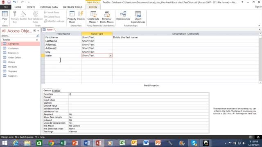Save the database using quick access icon
This screenshot has height=147, width=262.
click(9, 2)
